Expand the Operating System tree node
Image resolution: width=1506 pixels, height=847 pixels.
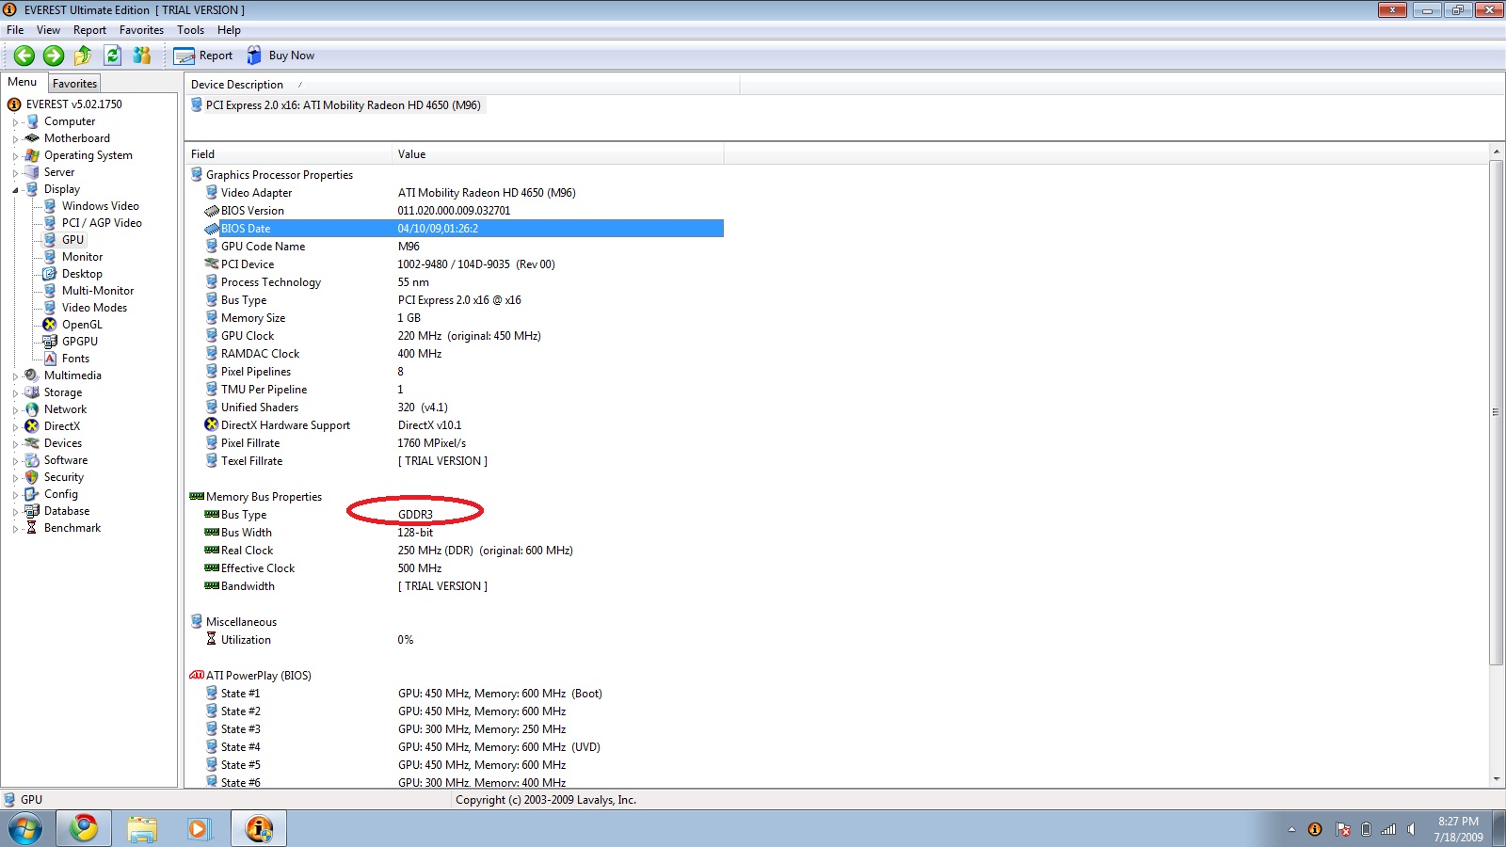pyautogui.click(x=15, y=156)
